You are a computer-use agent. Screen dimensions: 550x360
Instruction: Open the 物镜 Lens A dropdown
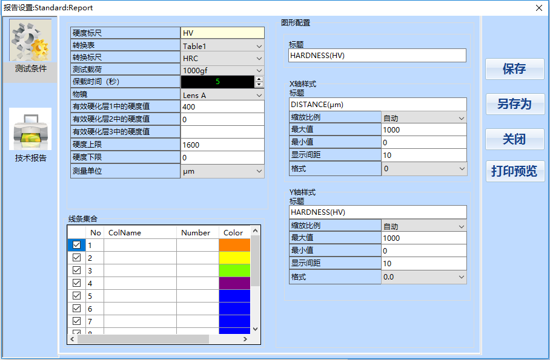pyautogui.click(x=259, y=95)
